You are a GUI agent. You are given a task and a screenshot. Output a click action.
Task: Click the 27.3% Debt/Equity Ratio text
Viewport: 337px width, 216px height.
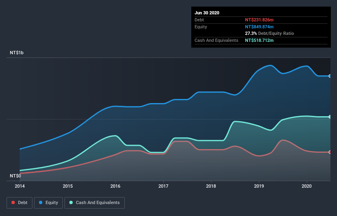click(x=270, y=33)
